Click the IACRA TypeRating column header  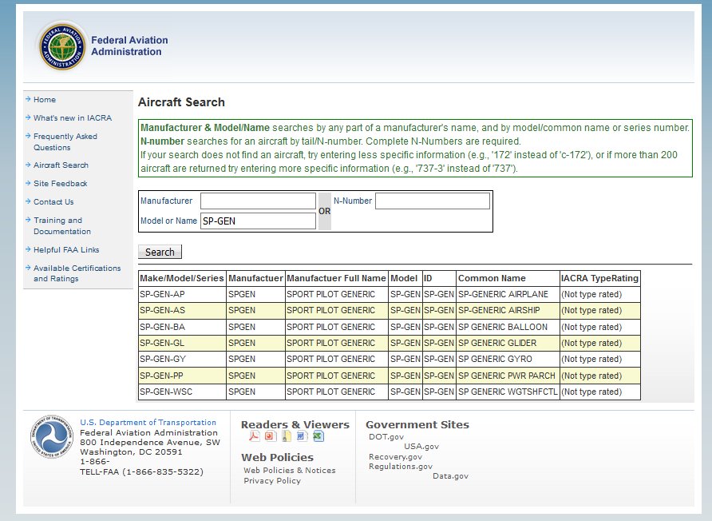[599, 278]
